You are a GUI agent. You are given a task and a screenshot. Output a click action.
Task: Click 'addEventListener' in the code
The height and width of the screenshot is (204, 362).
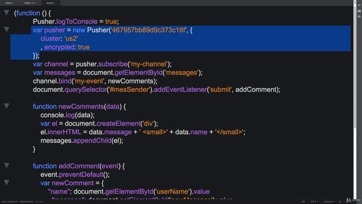tap(180, 90)
